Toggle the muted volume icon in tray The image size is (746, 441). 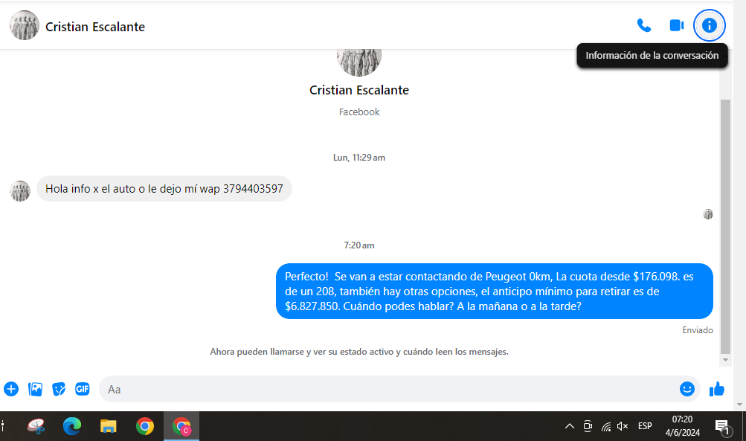coord(623,426)
